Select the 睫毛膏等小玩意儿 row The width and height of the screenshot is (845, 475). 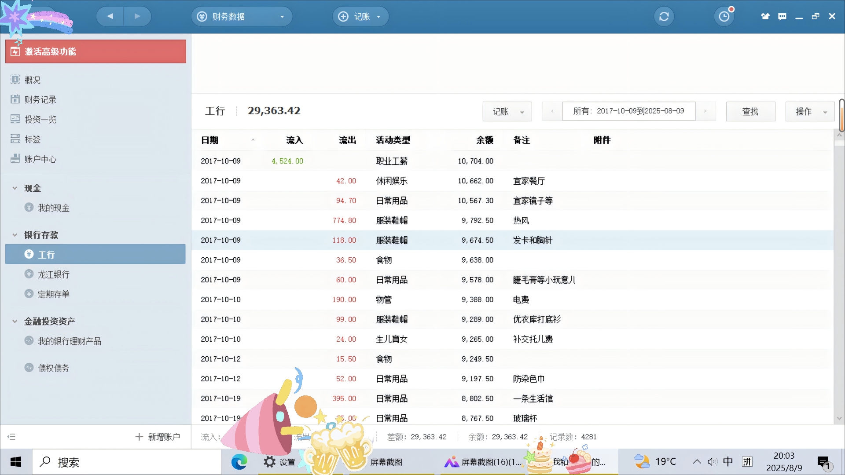(x=512, y=280)
